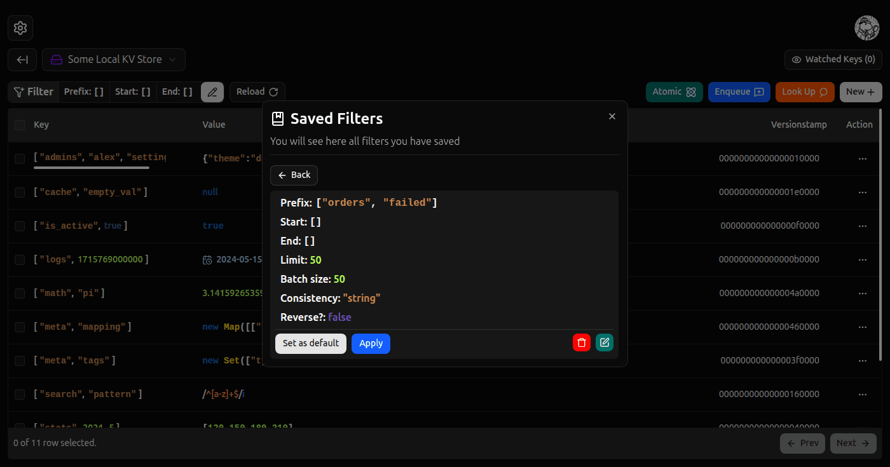Click the table's vertical scrollbar
This screenshot has height=467, width=890.
[880, 235]
